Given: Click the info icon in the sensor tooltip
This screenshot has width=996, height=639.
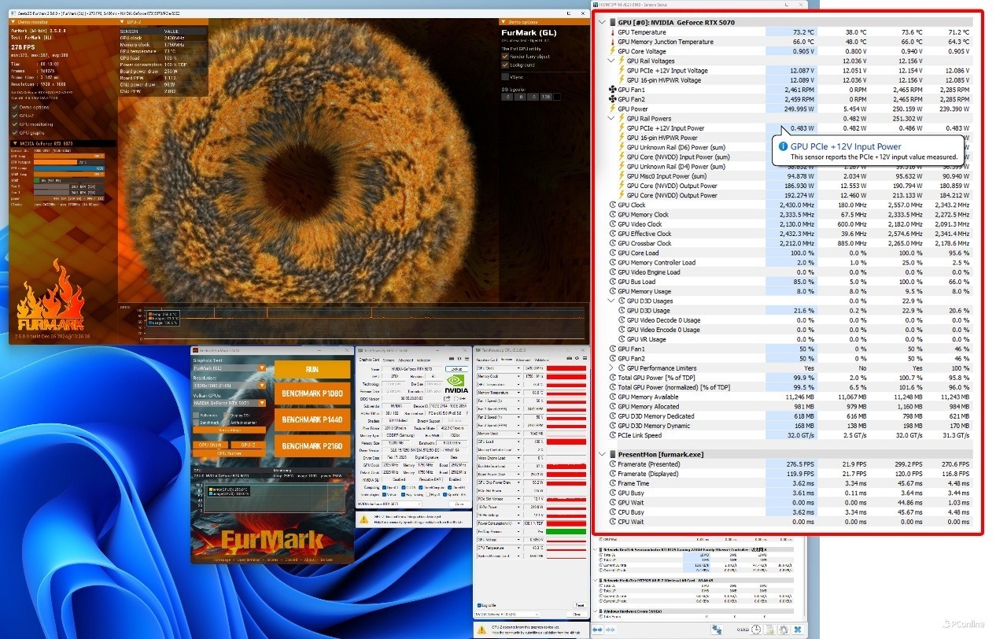Looking at the screenshot, I should 783,146.
